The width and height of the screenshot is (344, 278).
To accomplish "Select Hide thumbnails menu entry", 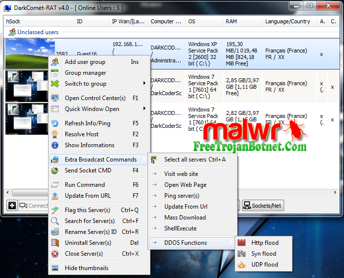I will 99,268.
